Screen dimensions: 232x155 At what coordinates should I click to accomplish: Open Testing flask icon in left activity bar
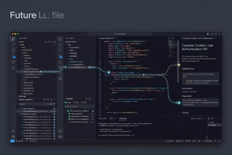[13, 68]
